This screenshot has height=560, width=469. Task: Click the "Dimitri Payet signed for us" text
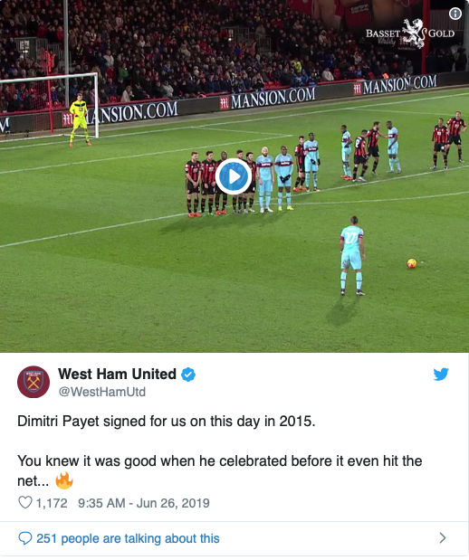[167, 421]
